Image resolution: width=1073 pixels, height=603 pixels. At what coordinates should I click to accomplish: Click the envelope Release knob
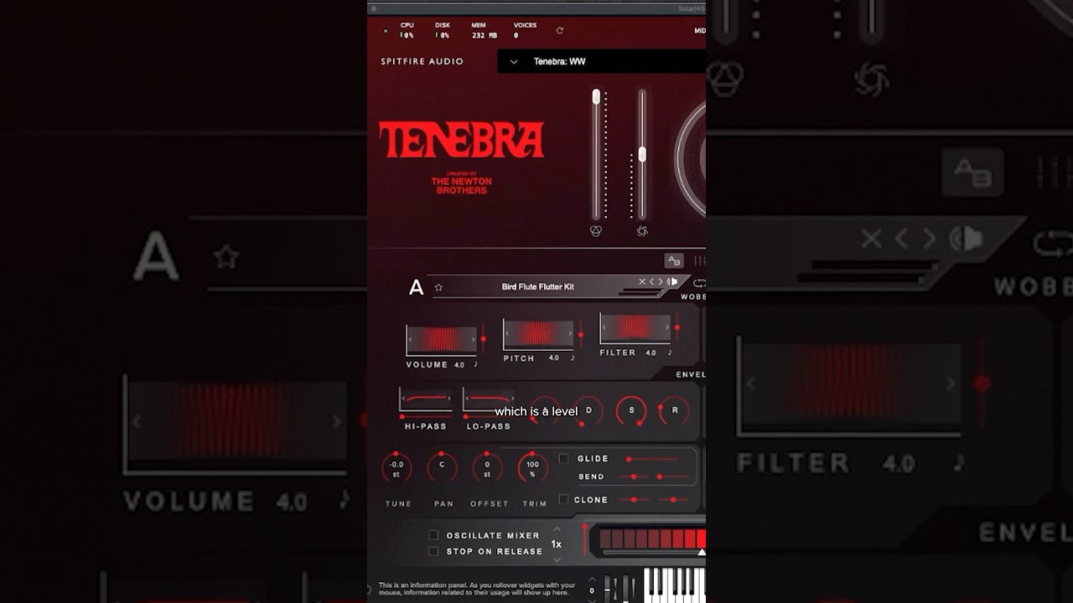click(x=675, y=410)
